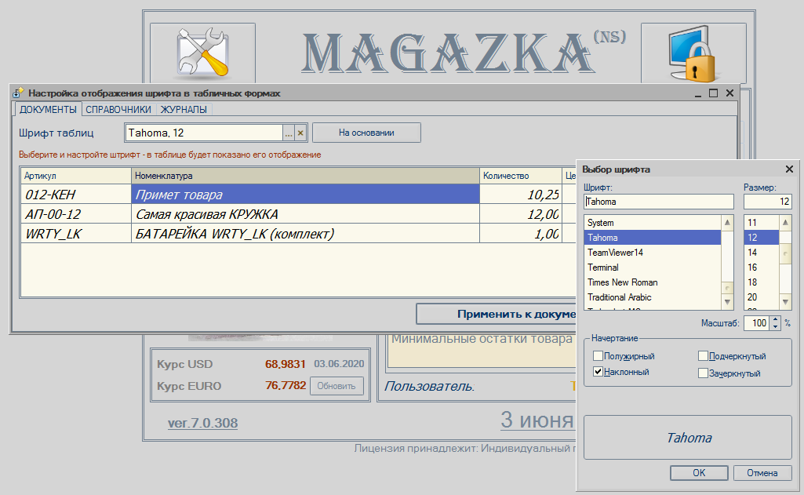The height and width of the screenshot is (495, 804).
Task: Click the quantity 10,25 cell
Action: 521,195
